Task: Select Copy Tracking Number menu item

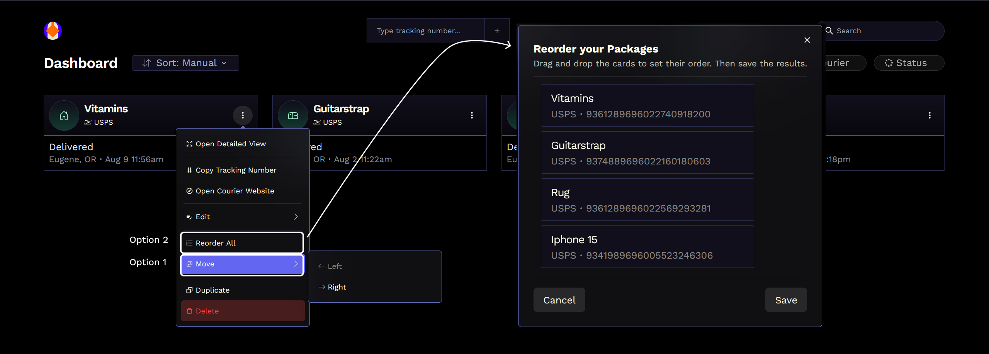Action: [236, 170]
